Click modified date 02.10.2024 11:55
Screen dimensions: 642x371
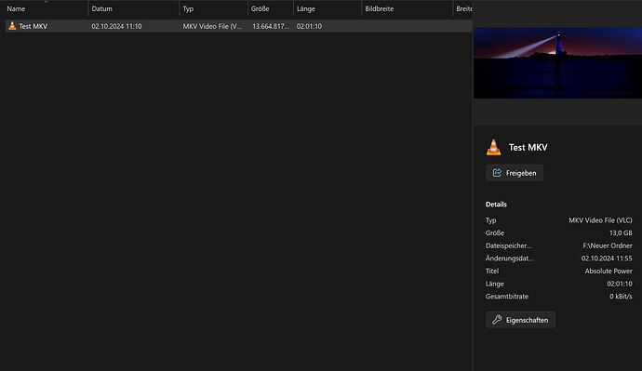(607, 258)
